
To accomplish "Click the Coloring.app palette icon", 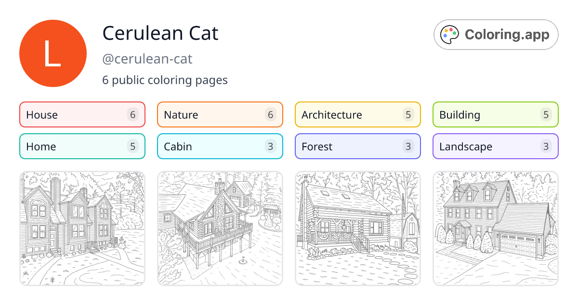I will pyautogui.click(x=450, y=34).
